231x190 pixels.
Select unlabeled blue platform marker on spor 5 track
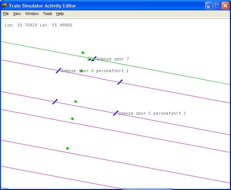55,102
